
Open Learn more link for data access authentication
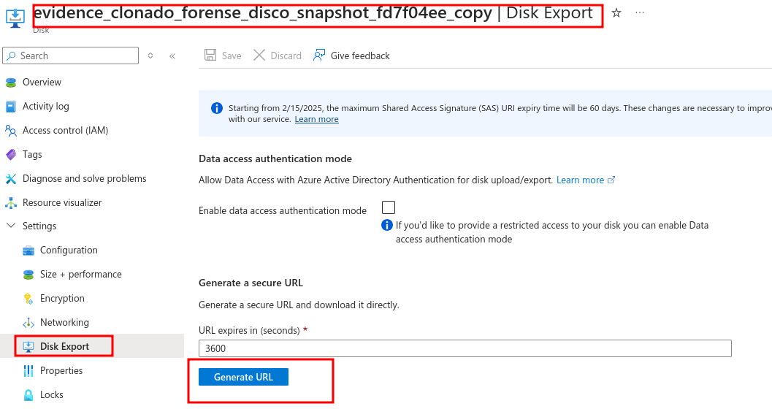pyautogui.click(x=580, y=180)
